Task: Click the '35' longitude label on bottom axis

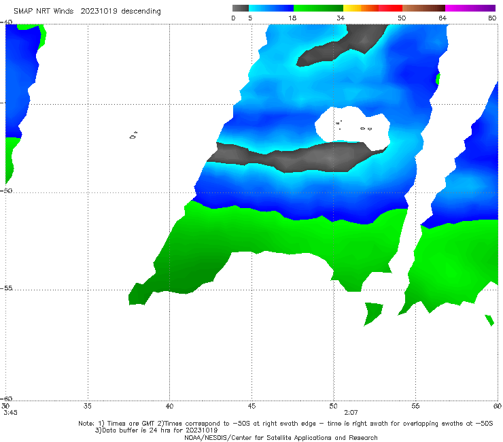Action: click(x=87, y=406)
